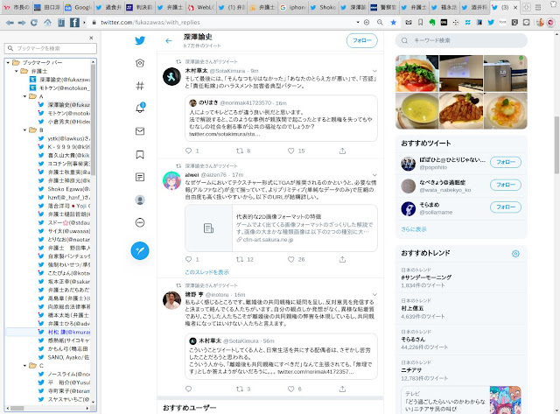Viewport: 560px width, 414px height.
Task: Switch to the Google browser tab
Action: [x=78, y=7]
